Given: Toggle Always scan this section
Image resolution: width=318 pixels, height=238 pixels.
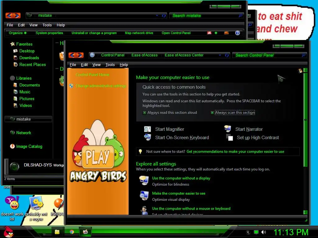Looking at the screenshot, I should point(212,112).
